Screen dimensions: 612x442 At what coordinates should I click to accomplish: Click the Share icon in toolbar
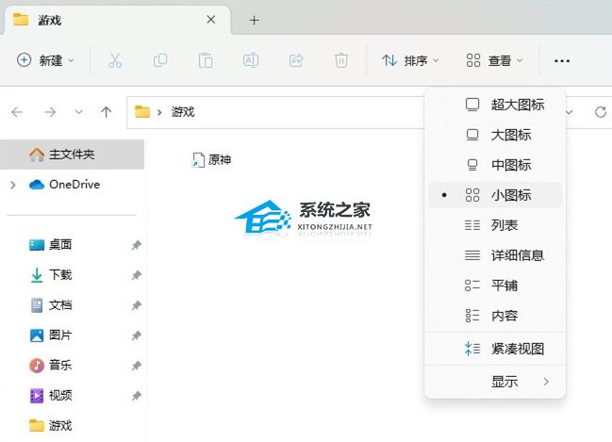(x=296, y=60)
